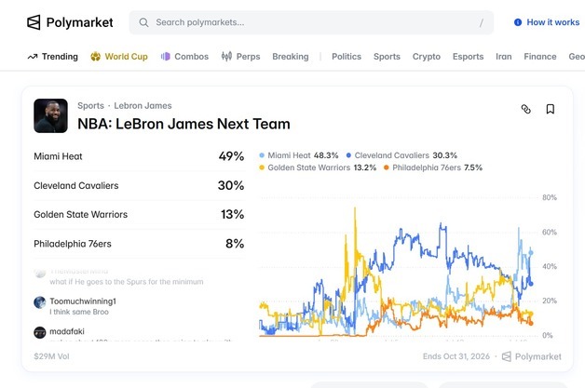
Task: Switch to the Politics tab
Action: 347,56
